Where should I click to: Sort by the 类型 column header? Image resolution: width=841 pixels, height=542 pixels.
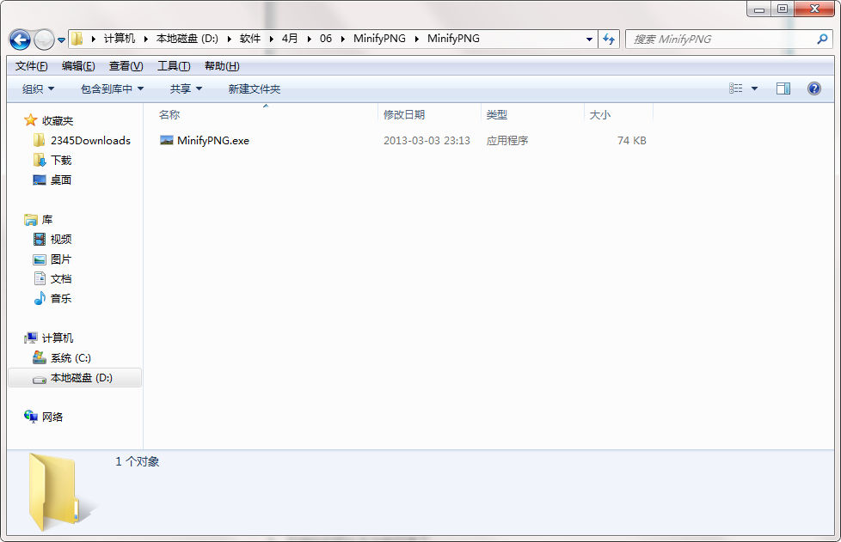(x=497, y=114)
